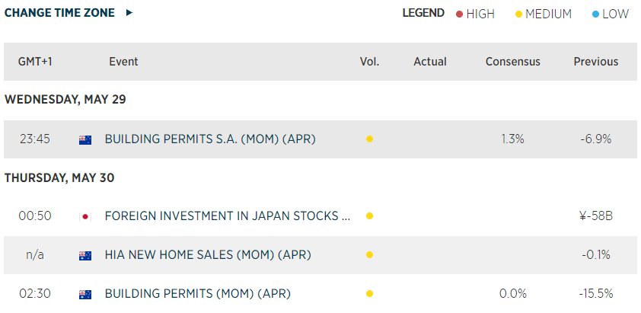
Task: Click the red HIGH legend color dot
Action: coord(459,14)
